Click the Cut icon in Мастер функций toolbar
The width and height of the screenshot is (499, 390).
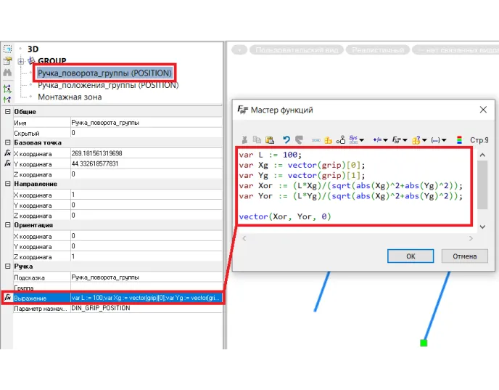pos(244,139)
